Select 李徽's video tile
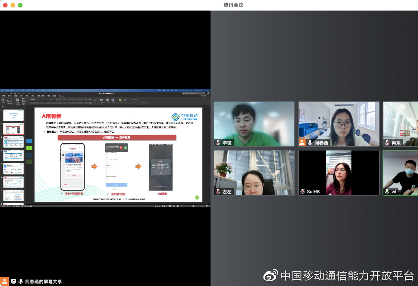The image size is (418, 286). (x=254, y=124)
